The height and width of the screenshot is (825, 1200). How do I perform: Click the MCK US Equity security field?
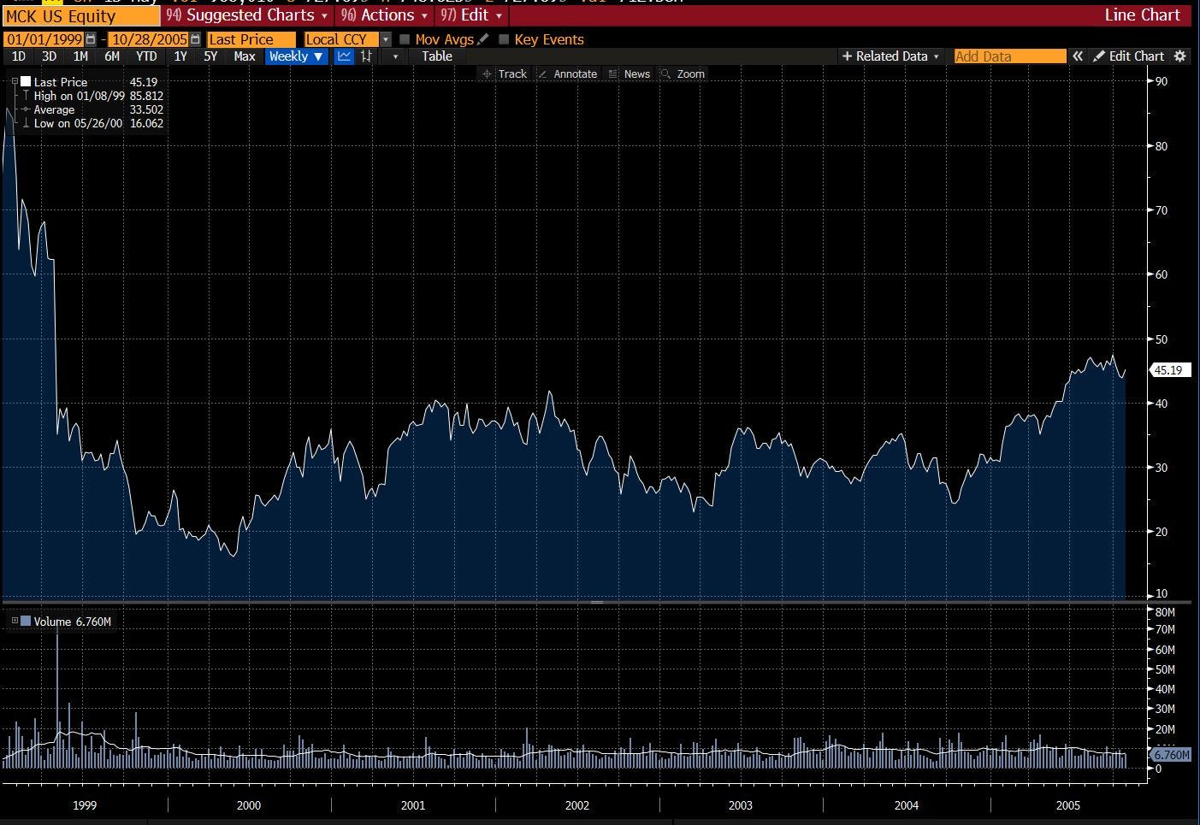(80, 15)
